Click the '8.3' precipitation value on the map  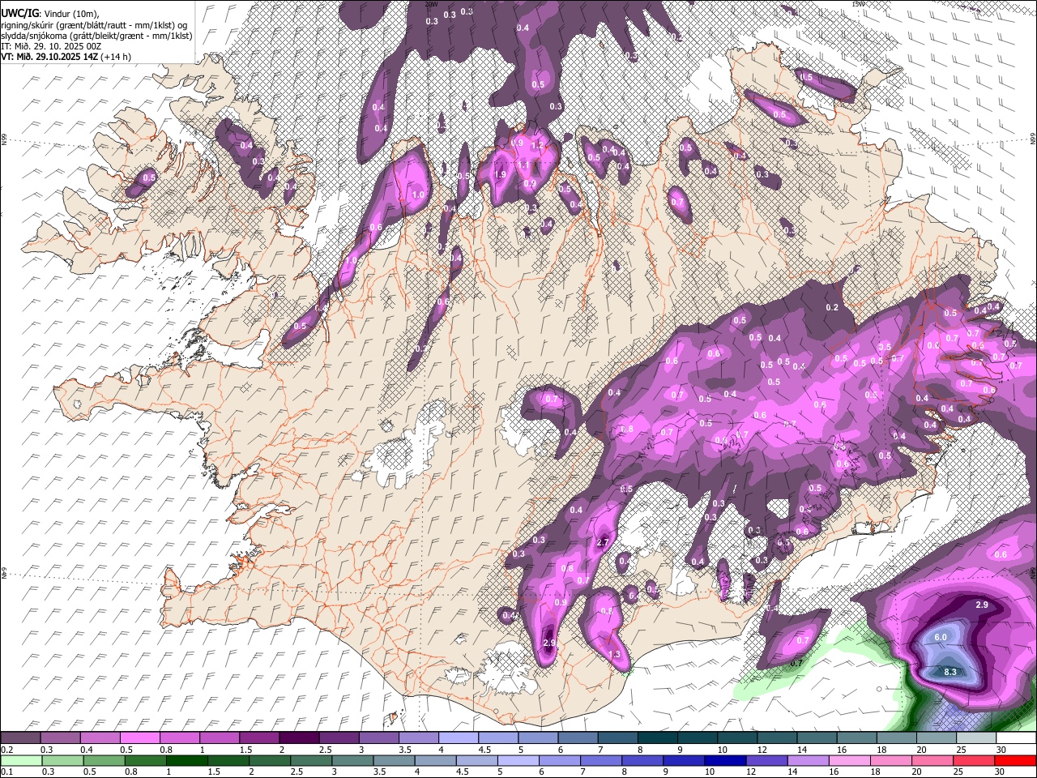(x=950, y=672)
